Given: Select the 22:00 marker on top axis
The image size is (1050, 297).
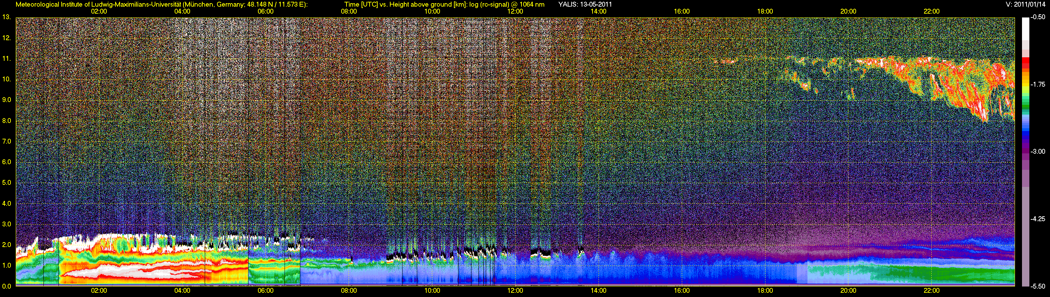Looking at the screenshot, I should [x=931, y=12].
